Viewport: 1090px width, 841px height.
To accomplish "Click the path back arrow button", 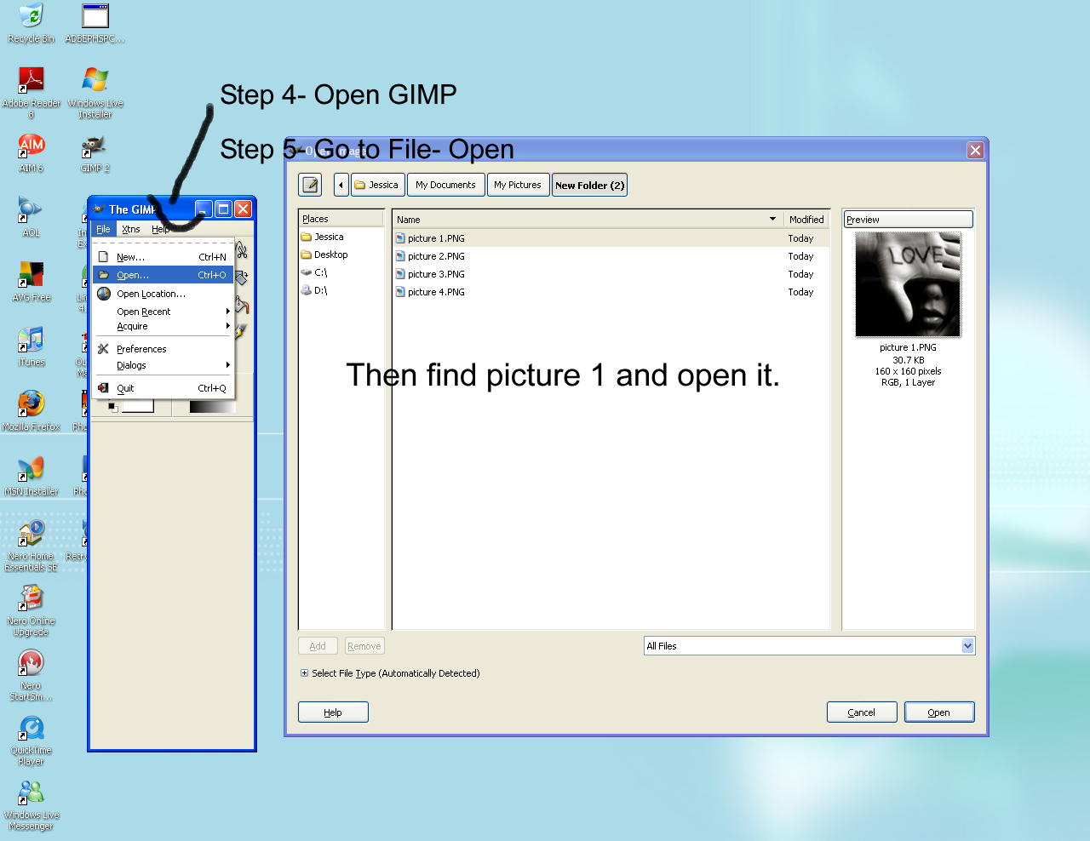I will (x=341, y=185).
